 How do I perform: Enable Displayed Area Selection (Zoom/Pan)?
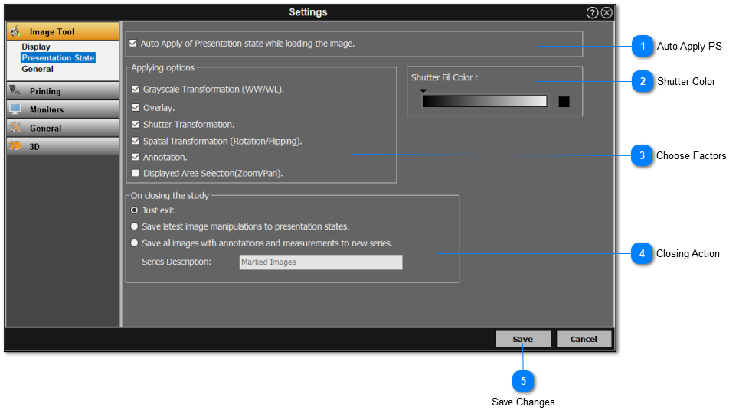[136, 174]
